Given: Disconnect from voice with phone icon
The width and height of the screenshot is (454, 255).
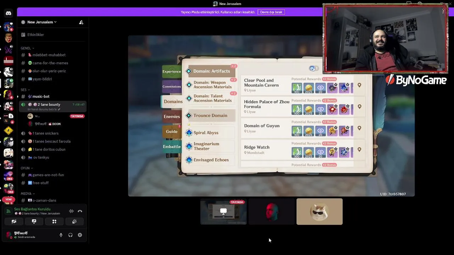Looking at the screenshot, I should pos(80,211).
